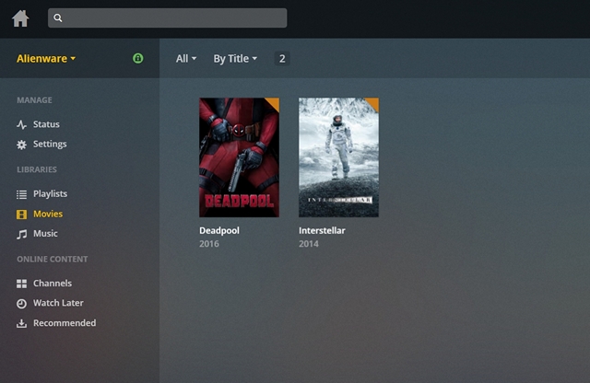Image resolution: width=590 pixels, height=383 pixels.
Task: Open Channels online content
Action: (53, 283)
